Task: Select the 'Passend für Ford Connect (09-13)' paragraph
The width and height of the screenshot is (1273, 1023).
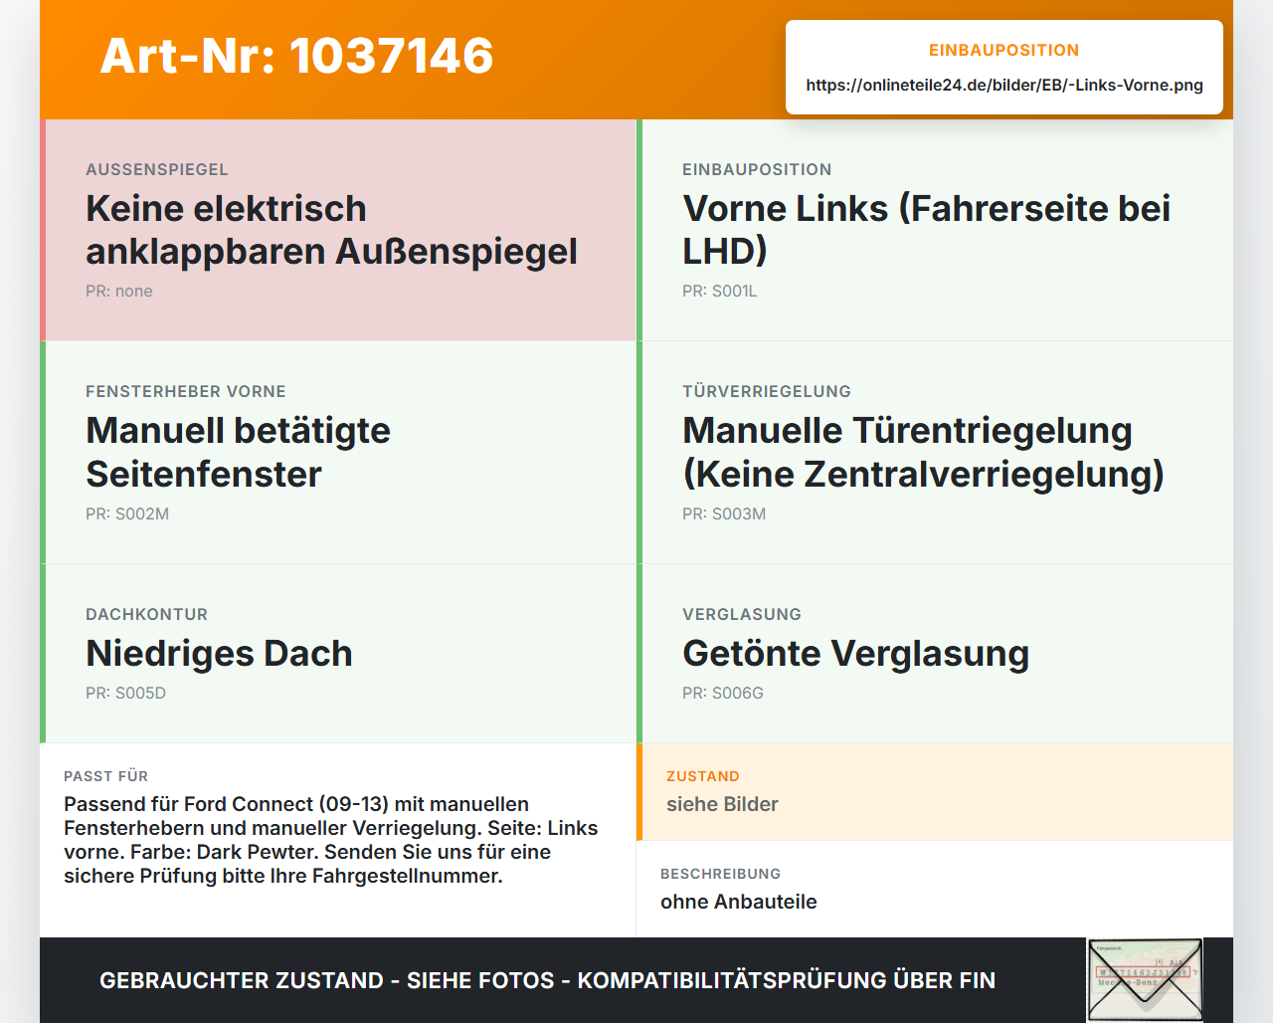Action: (331, 840)
